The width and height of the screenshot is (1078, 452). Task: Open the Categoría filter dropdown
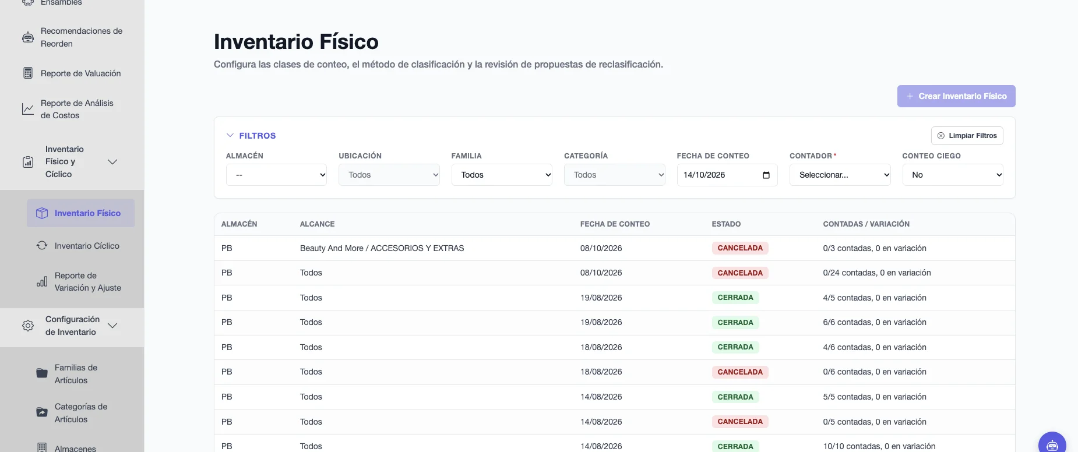point(615,175)
